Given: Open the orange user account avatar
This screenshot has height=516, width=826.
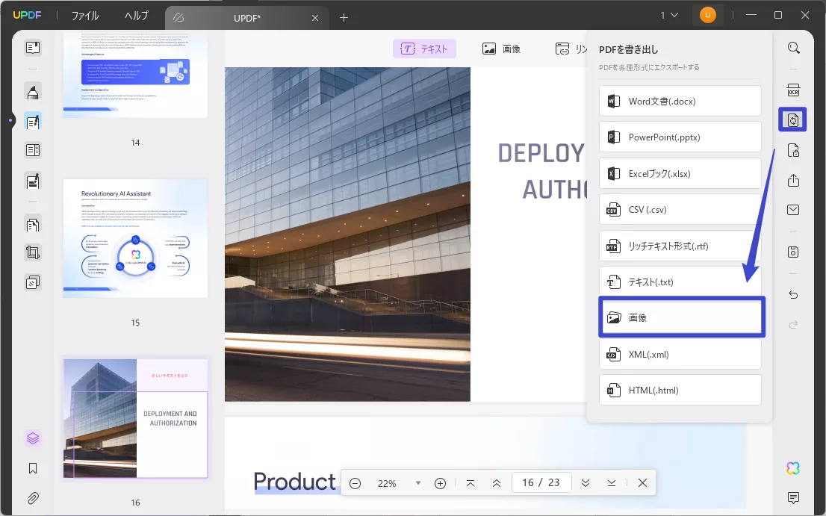Looking at the screenshot, I should click(707, 15).
